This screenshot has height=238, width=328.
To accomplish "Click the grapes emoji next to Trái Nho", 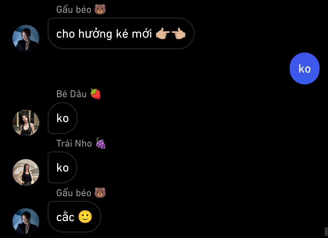I will click(x=101, y=143).
